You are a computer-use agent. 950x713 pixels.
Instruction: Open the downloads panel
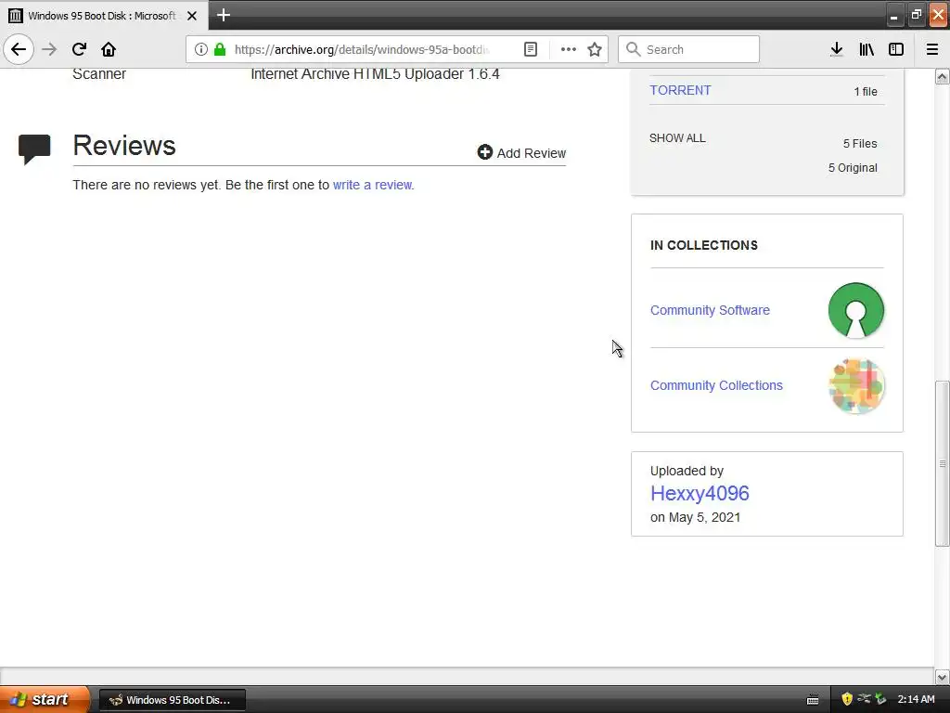(x=837, y=49)
